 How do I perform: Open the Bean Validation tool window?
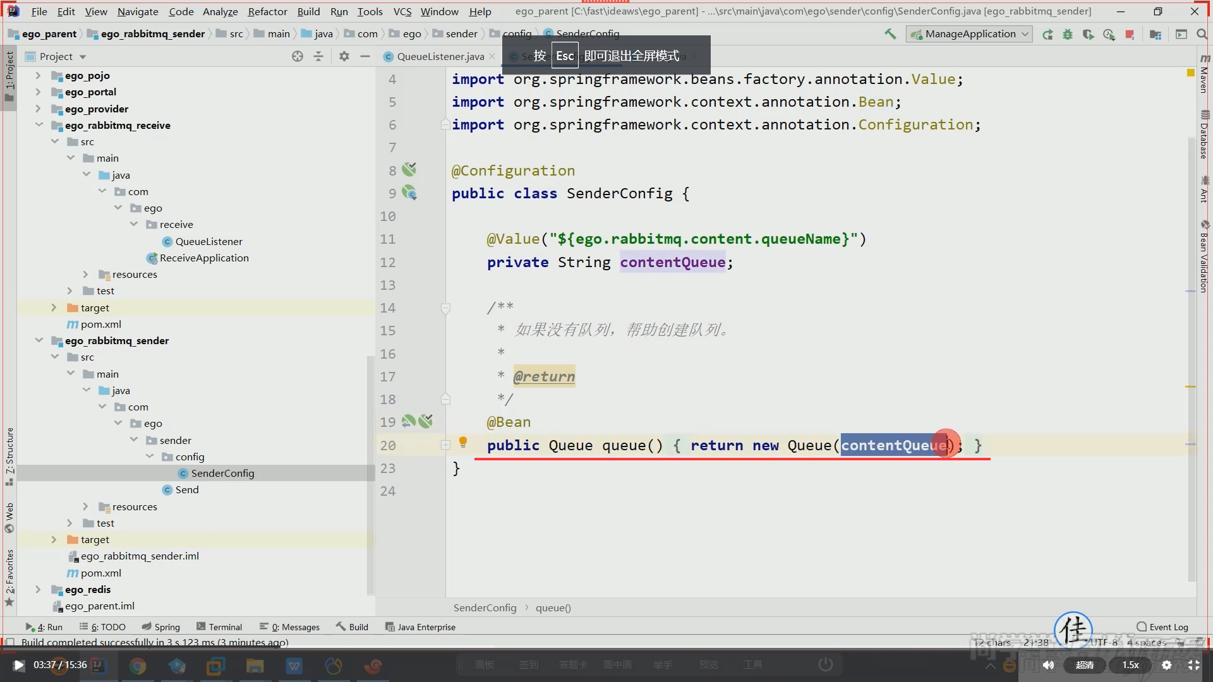point(1204,257)
